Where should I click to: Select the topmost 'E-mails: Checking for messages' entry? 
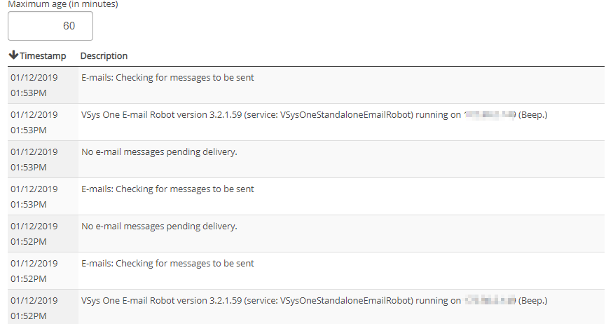point(167,77)
